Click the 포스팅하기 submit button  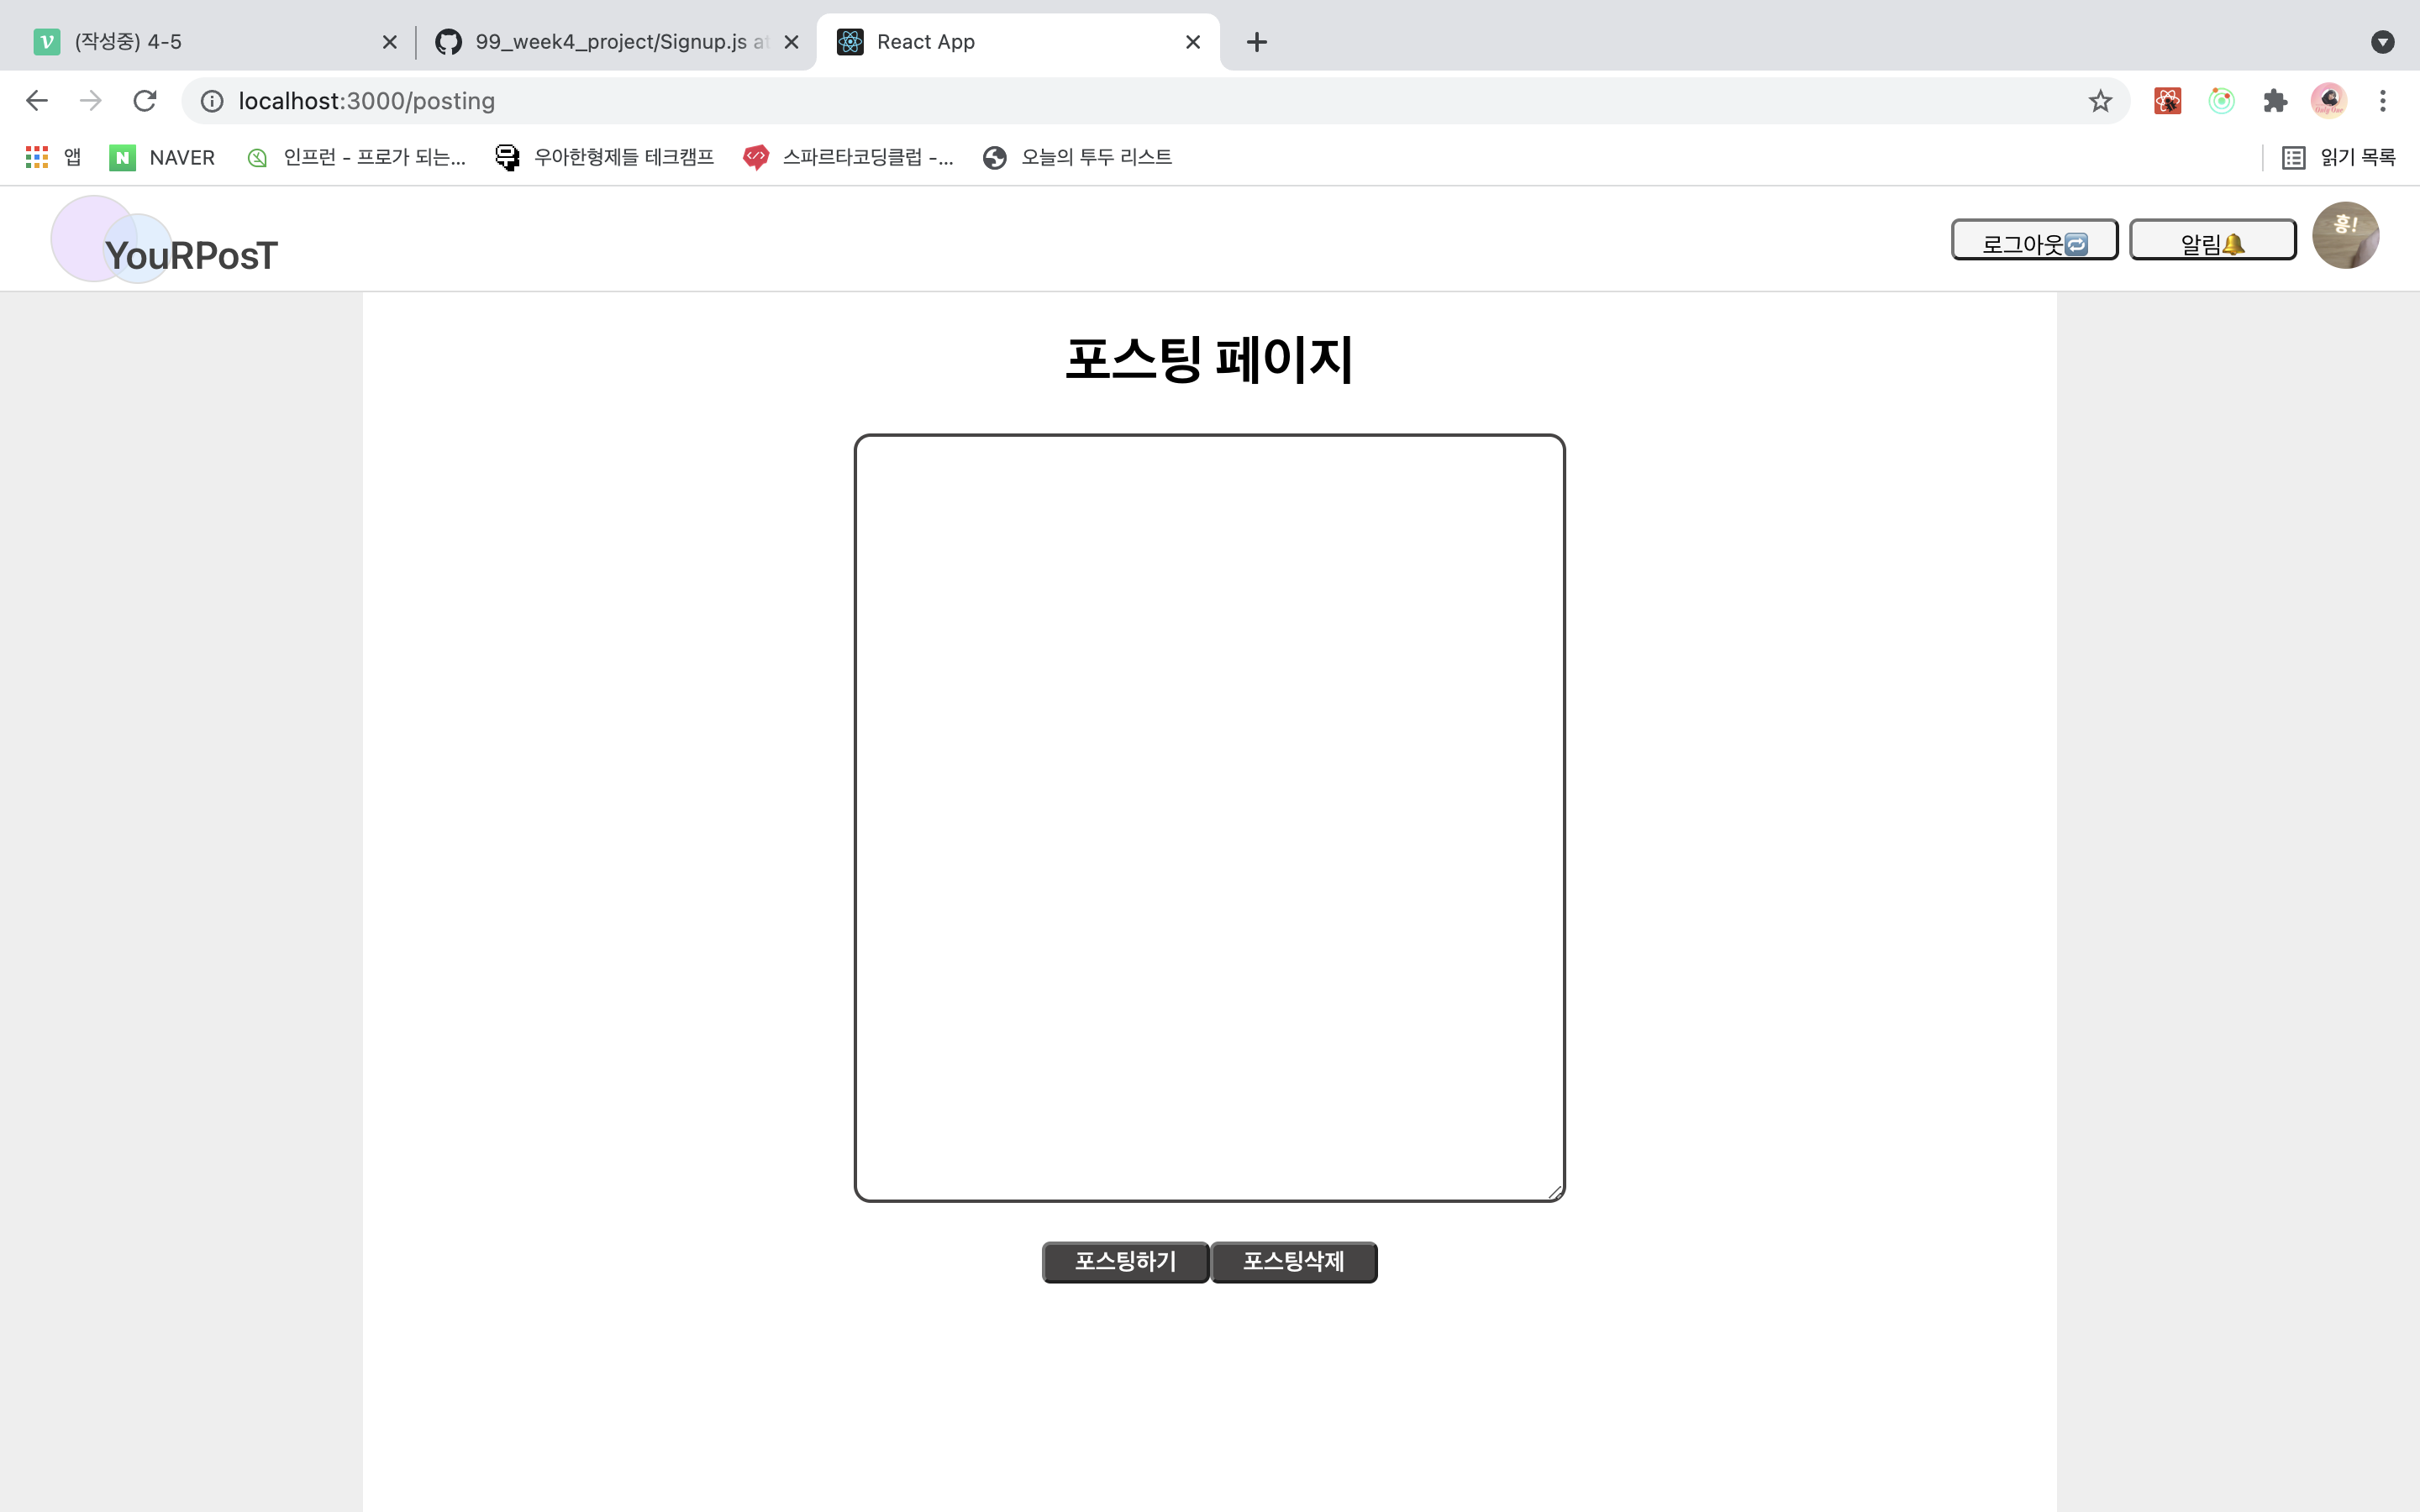1125,1262
